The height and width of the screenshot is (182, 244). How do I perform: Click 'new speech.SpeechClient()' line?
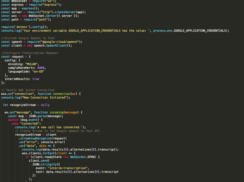36,45
